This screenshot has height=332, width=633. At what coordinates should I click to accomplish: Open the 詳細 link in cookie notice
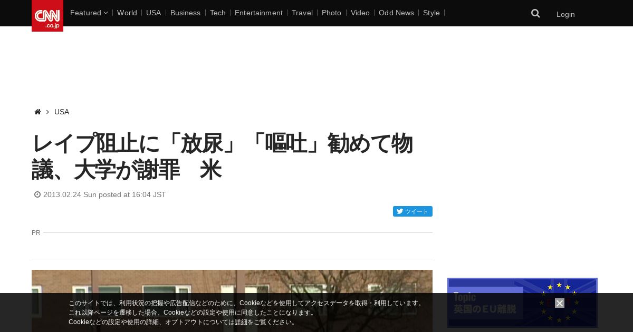(241, 322)
